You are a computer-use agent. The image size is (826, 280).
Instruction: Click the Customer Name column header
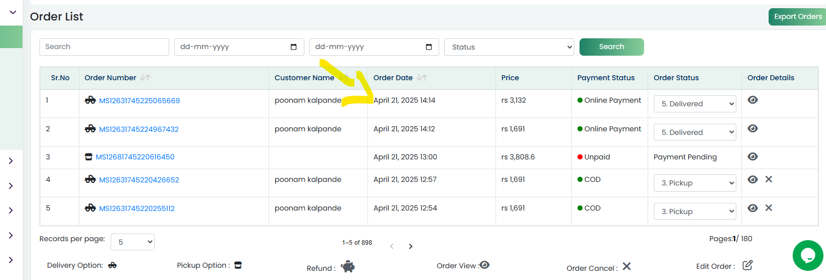tap(304, 78)
